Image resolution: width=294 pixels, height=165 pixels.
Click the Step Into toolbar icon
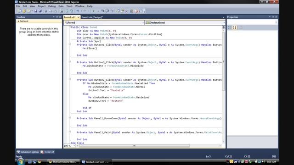pyautogui.click(x=102, y=11)
